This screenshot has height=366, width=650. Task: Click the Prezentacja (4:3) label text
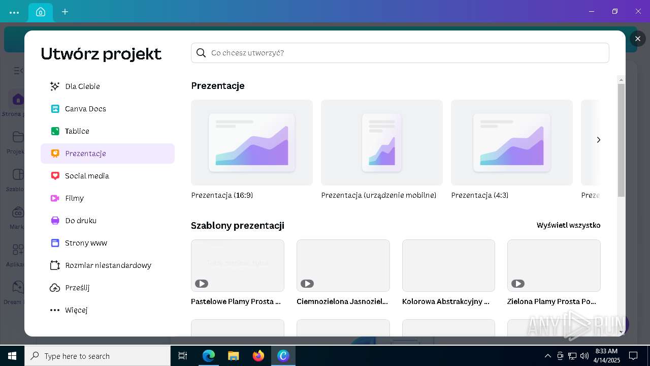[480, 195]
